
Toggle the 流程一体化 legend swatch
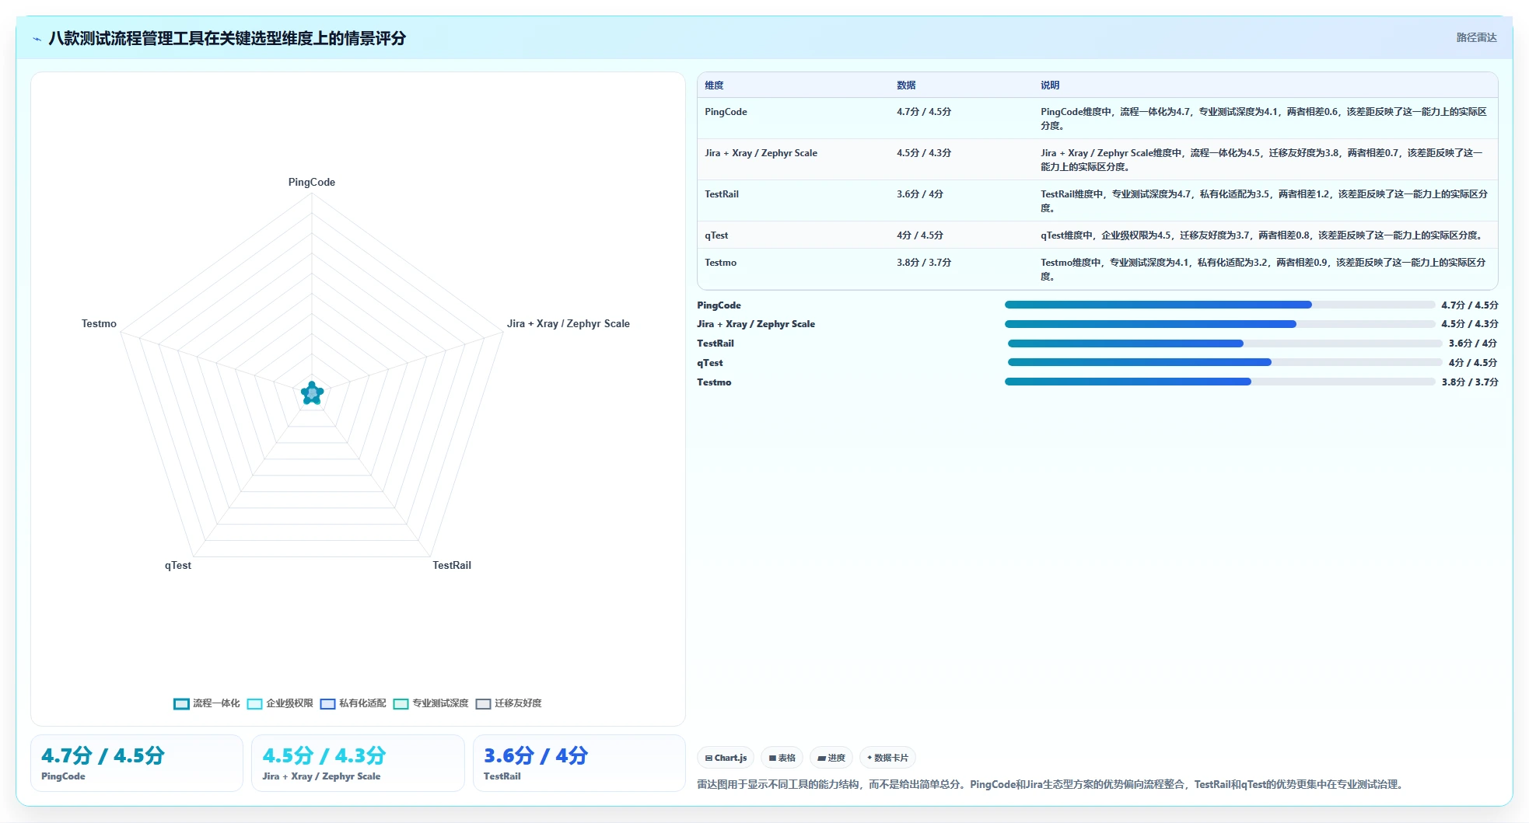click(x=181, y=703)
